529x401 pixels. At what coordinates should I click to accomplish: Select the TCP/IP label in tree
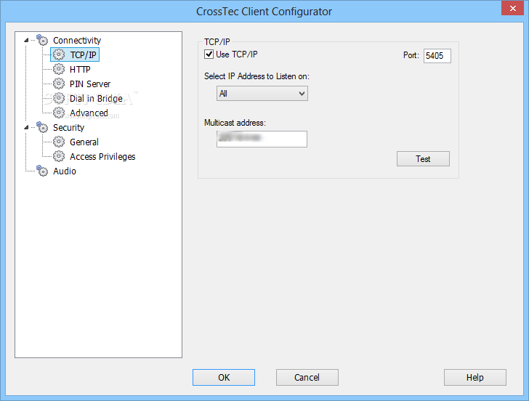tap(83, 54)
